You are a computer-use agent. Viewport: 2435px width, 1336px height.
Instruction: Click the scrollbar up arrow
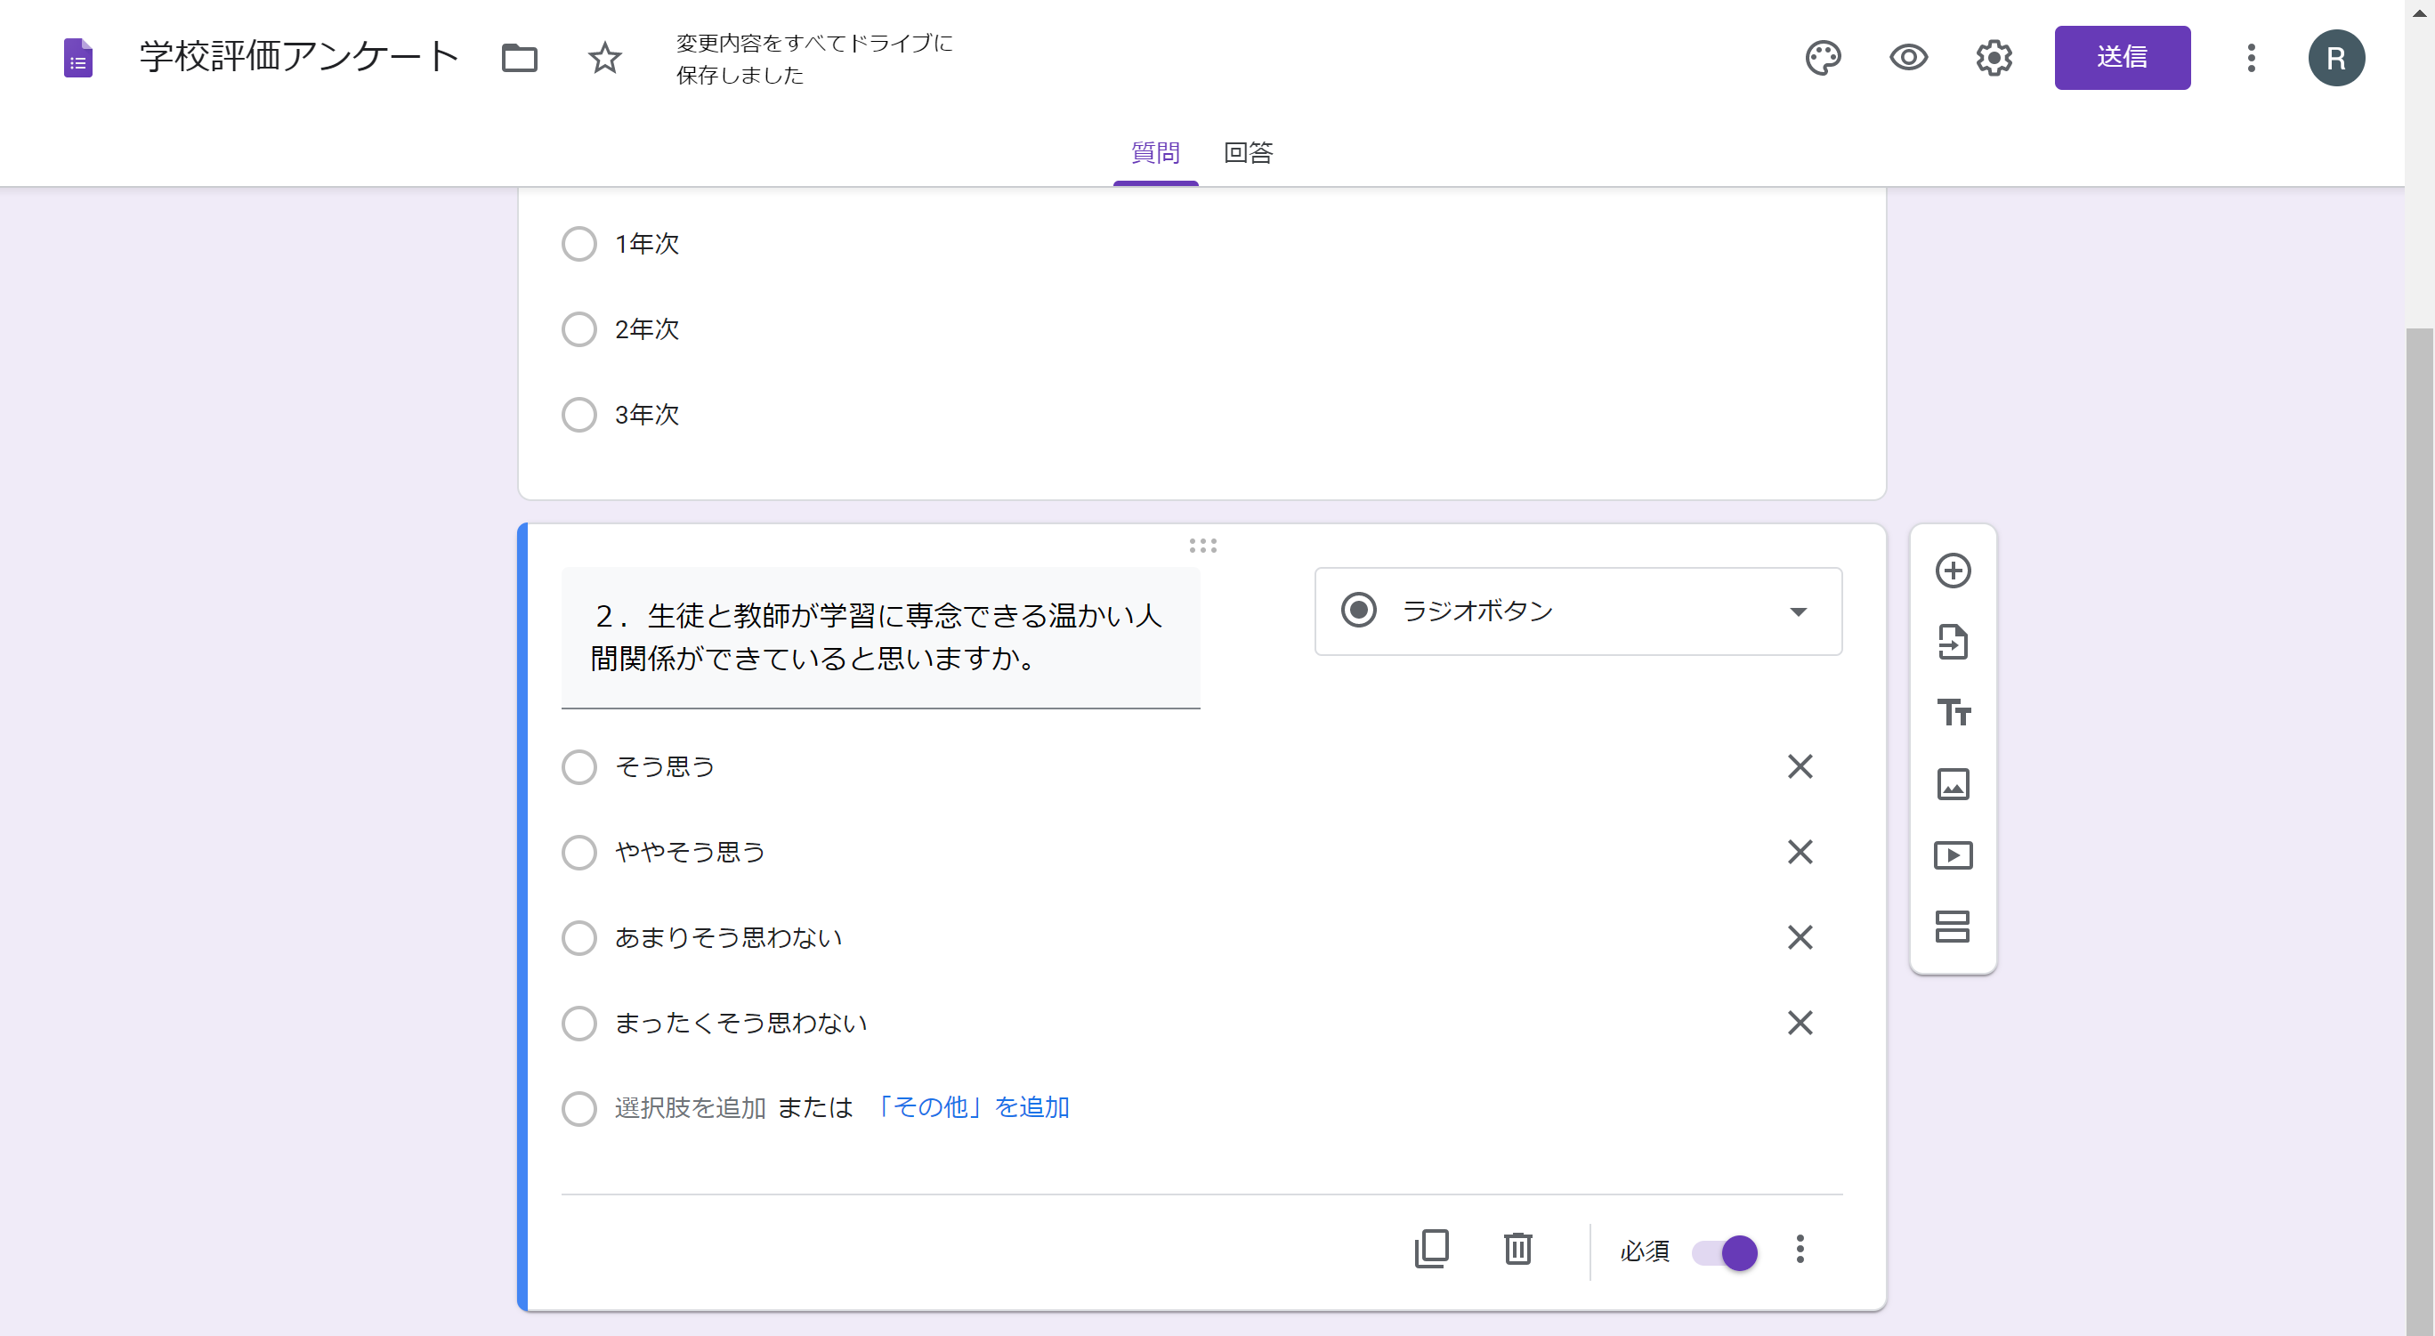2420,12
